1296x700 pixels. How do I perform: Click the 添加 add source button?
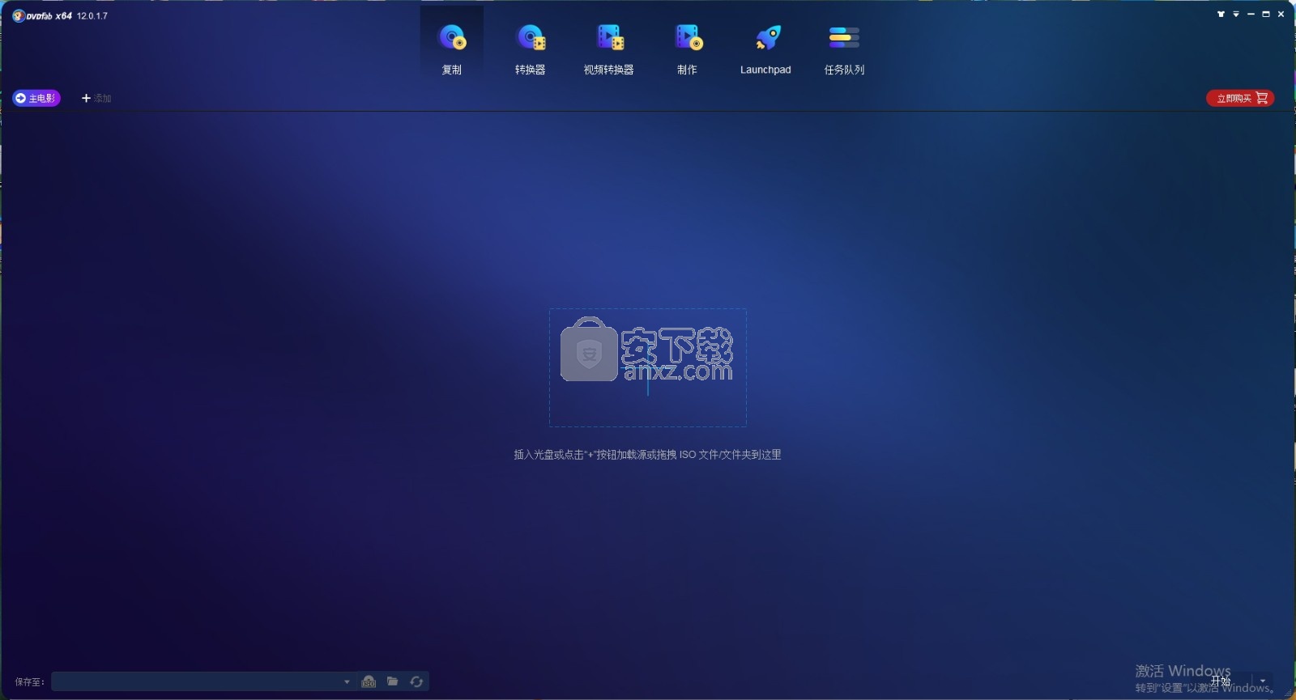tap(96, 98)
